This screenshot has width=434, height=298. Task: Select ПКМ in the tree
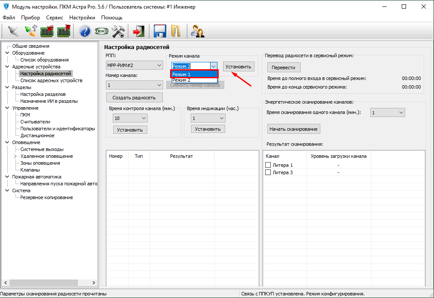tap(25, 115)
